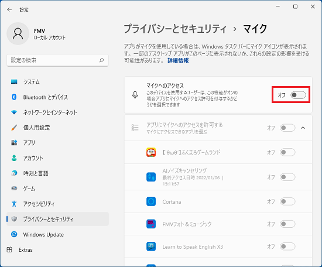Select プライバシーとセキュリティ in sidebar
The width and height of the screenshot is (322, 267).
[57, 219]
